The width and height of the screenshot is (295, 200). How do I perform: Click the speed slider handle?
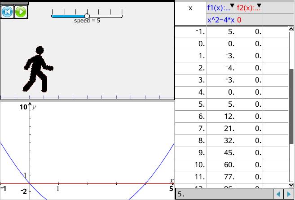(x=87, y=16)
